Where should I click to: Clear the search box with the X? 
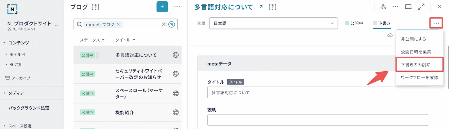(164, 25)
